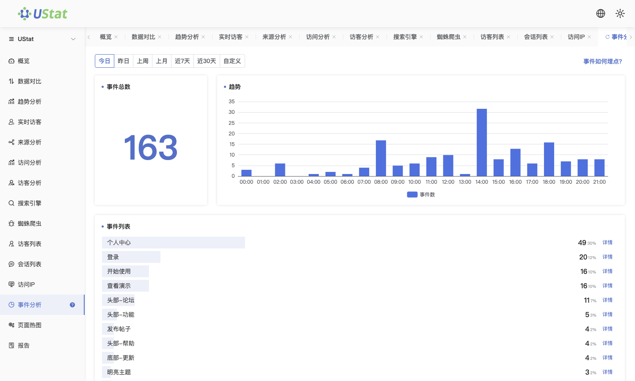Expand the UStat site selector dropdown
The width and height of the screenshot is (635, 381).
[x=73, y=39]
